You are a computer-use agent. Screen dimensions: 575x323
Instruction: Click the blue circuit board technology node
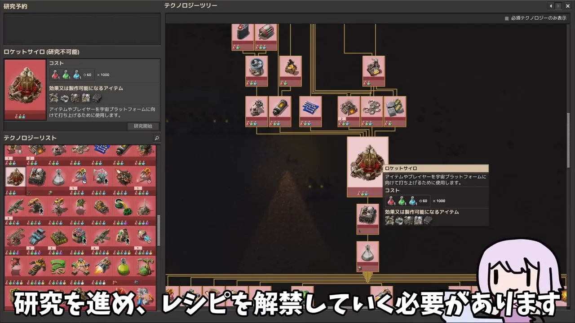(x=310, y=111)
